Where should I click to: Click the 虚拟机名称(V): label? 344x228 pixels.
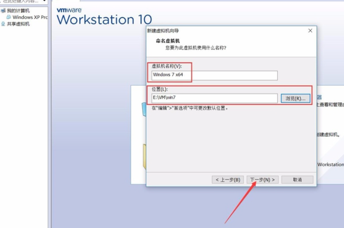167,66
